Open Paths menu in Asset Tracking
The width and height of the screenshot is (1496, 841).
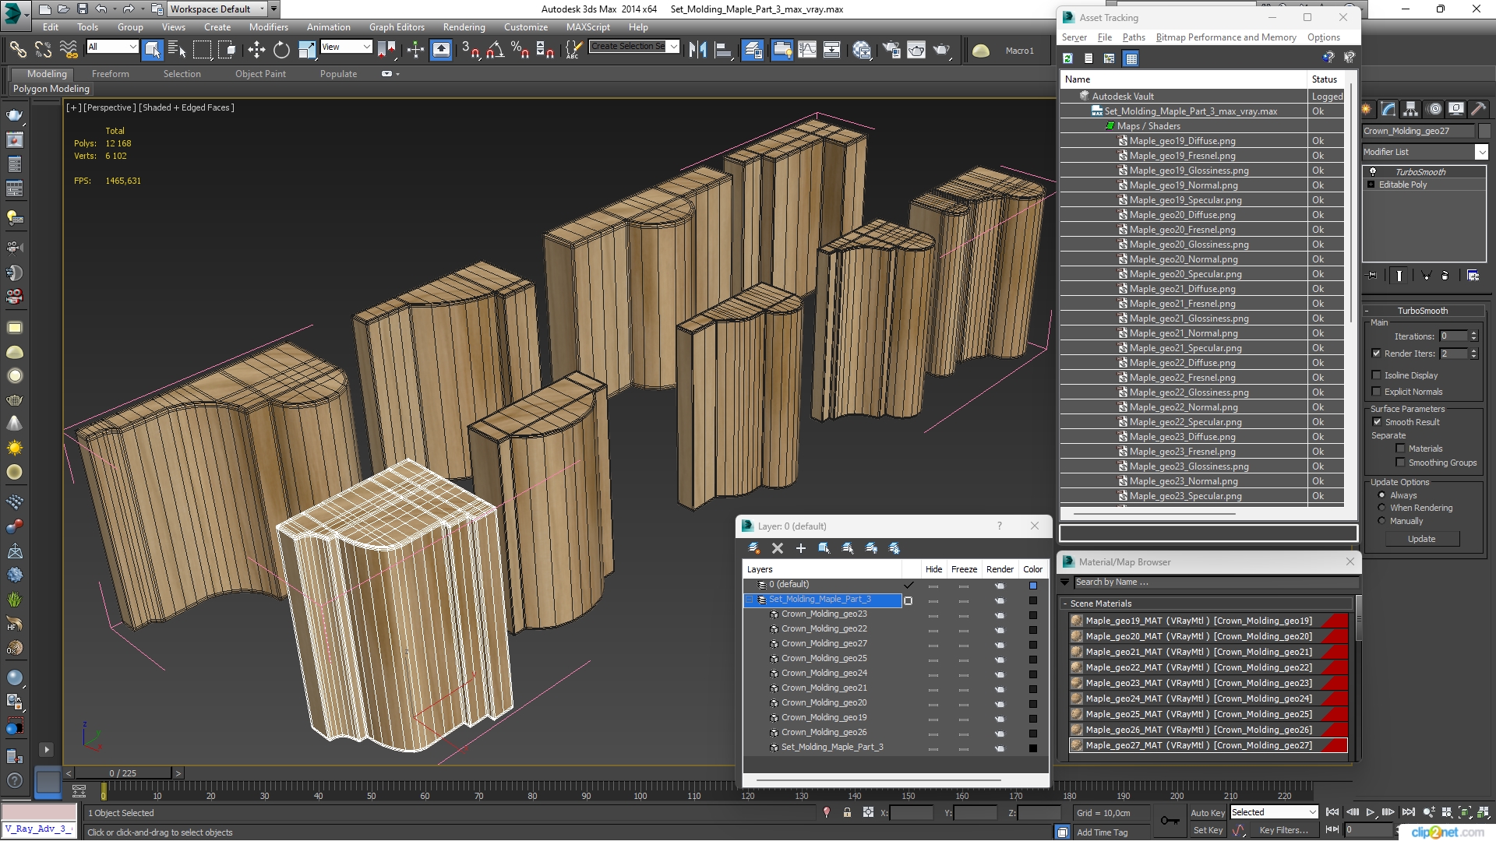click(1134, 37)
